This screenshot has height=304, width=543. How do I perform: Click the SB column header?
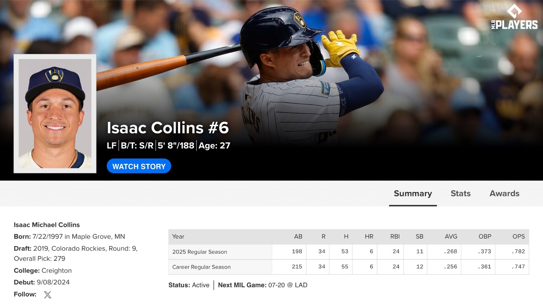419,237
